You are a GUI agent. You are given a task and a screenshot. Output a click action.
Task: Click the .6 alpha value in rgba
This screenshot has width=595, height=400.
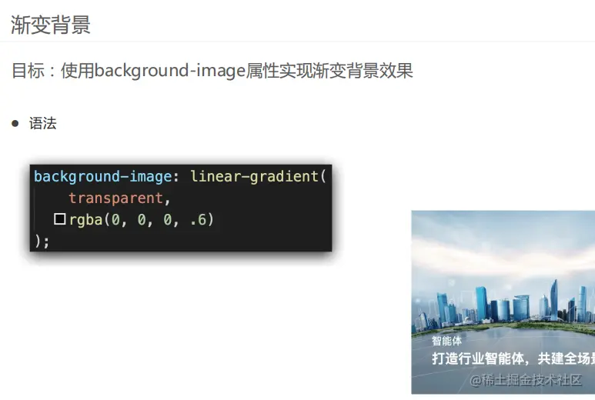[x=198, y=219]
